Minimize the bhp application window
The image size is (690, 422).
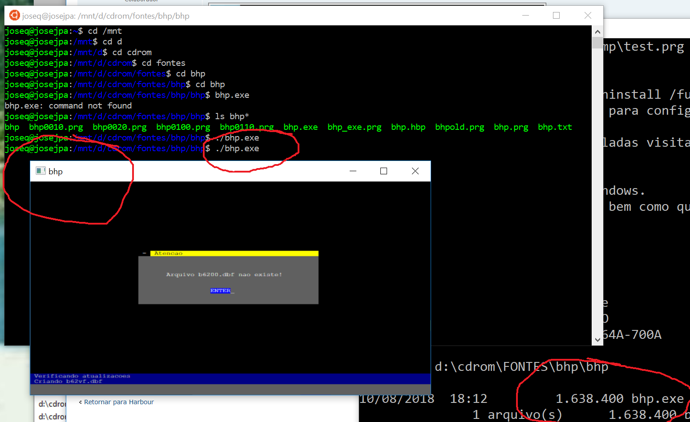click(x=353, y=171)
